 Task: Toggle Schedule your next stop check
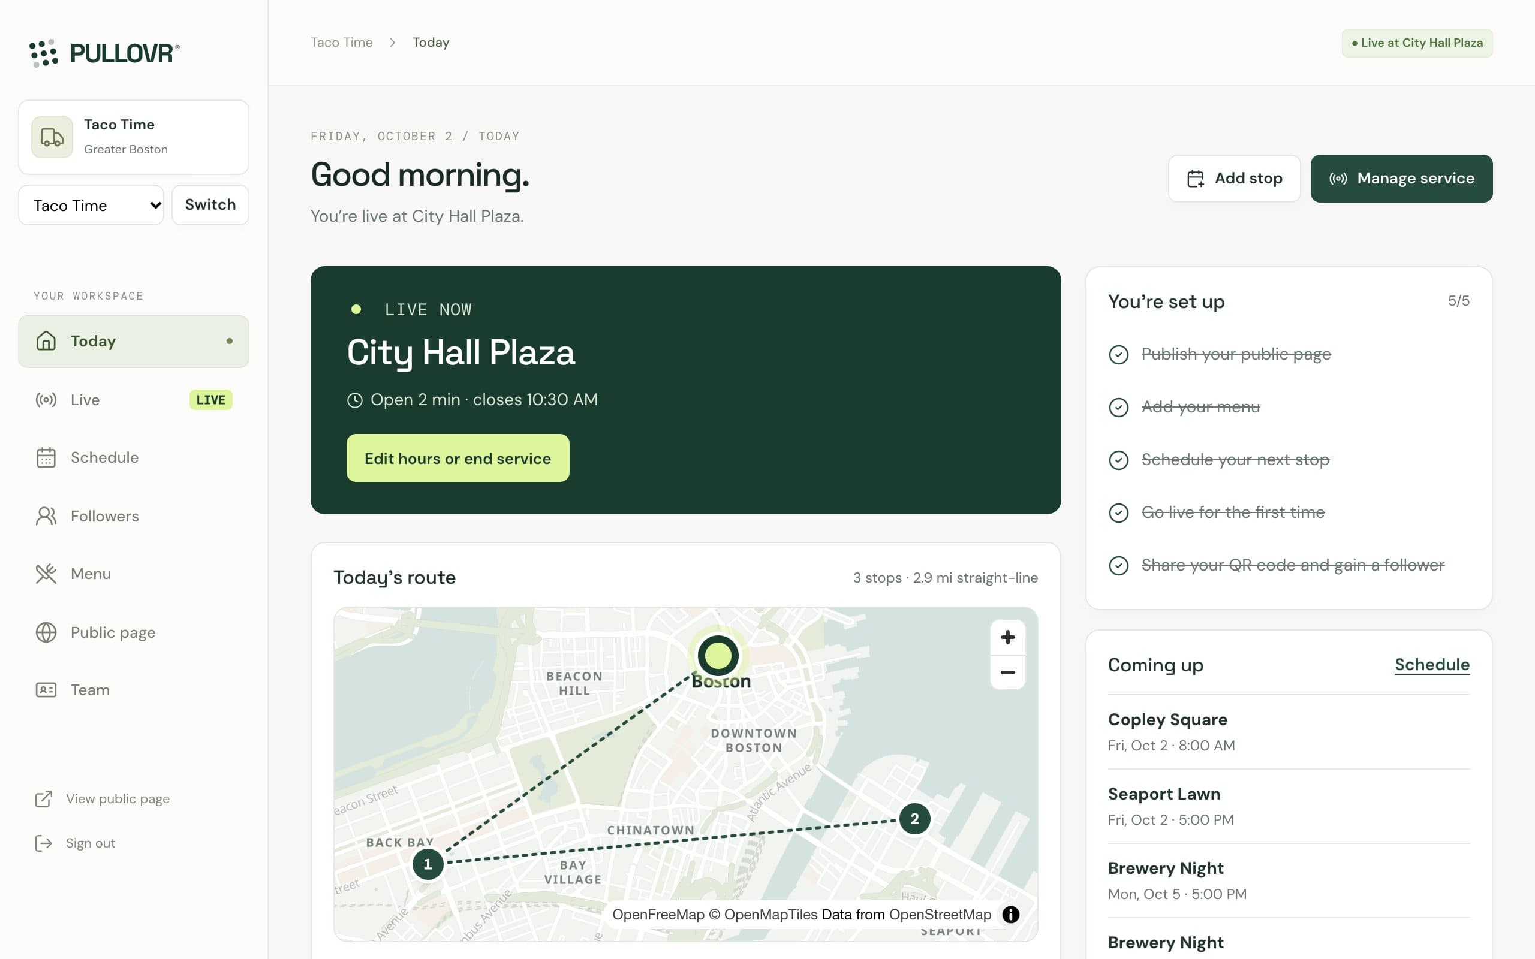[x=1118, y=460]
